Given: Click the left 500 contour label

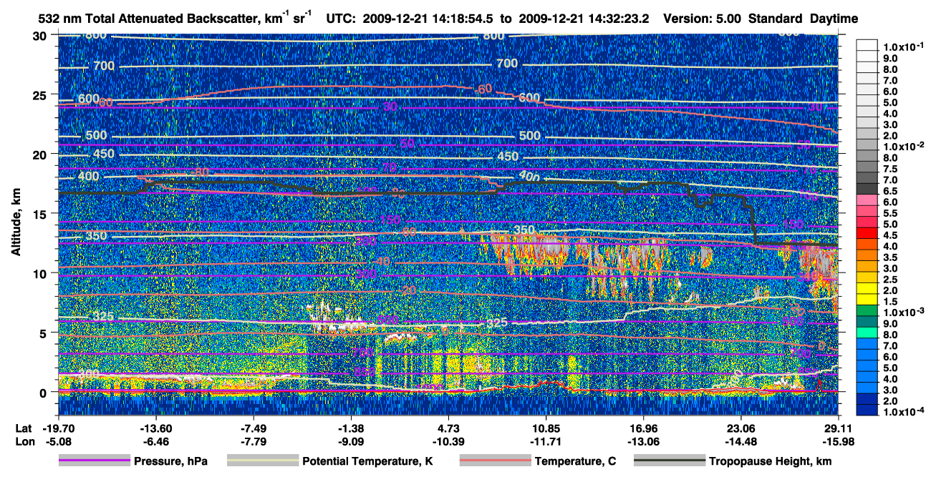Looking at the screenshot, I should (x=95, y=135).
